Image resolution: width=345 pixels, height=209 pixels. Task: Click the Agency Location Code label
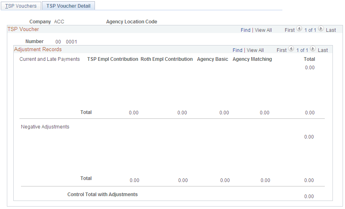[x=132, y=22]
